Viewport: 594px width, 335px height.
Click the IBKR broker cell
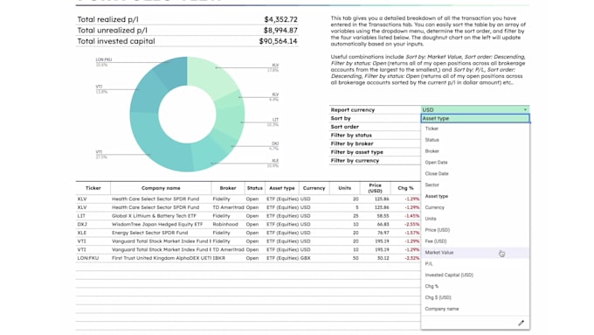point(228,258)
